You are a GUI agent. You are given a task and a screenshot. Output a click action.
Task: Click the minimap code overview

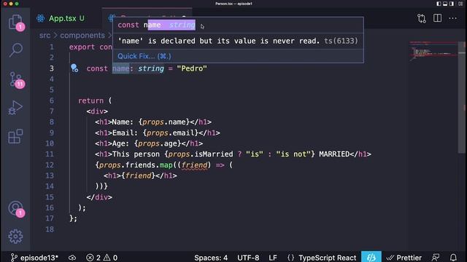pyautogui.click(x=433, y=52)
